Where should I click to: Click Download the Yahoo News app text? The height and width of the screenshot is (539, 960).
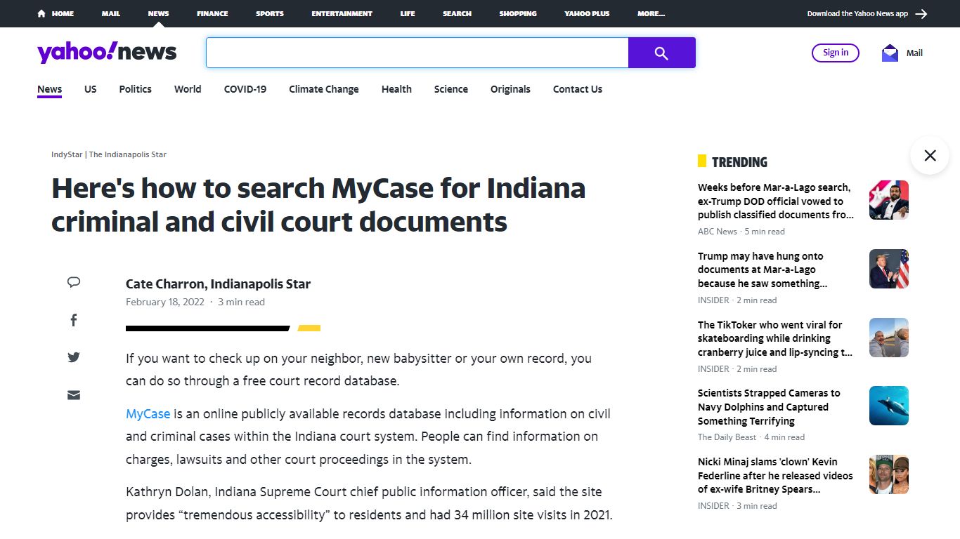[857, 13]
